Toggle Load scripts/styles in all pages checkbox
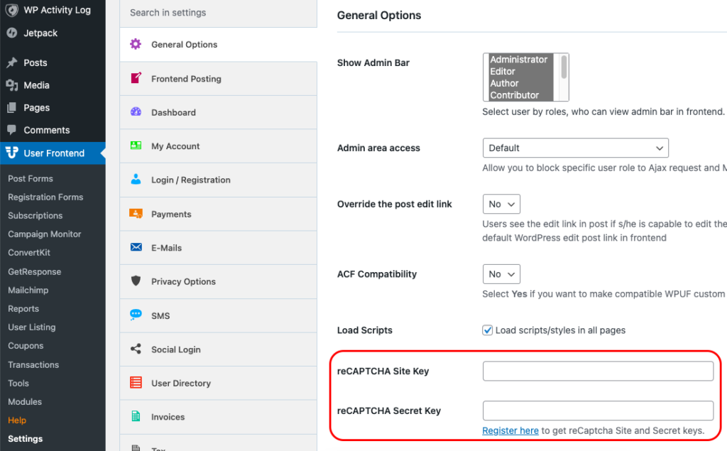Viewport: 727px width, 451px height. tap(487, 330)
